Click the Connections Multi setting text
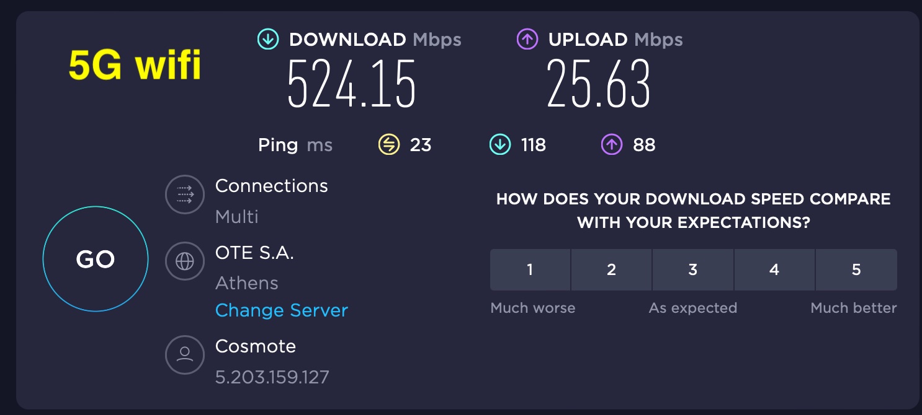Viewport: 922px width, 415px height. pos(237,217)
